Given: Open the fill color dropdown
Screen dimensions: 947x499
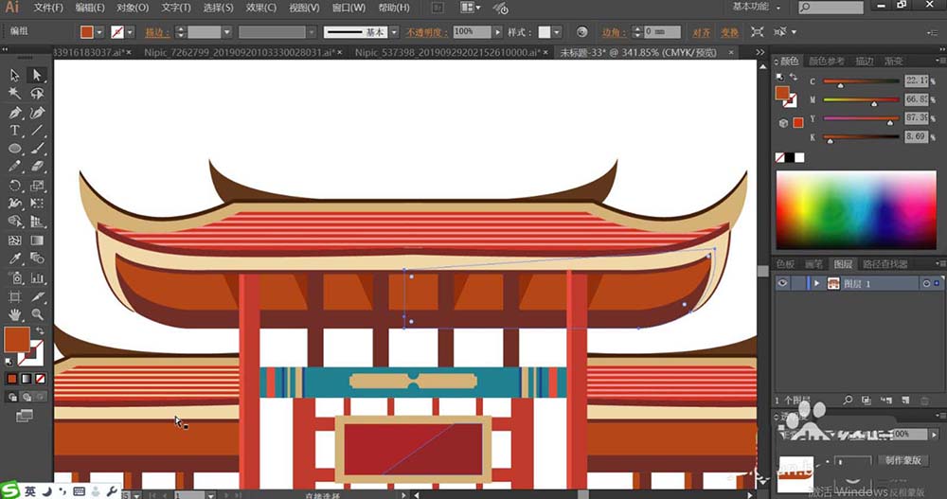Looking at the screenshot, I should tap(99, 32).
